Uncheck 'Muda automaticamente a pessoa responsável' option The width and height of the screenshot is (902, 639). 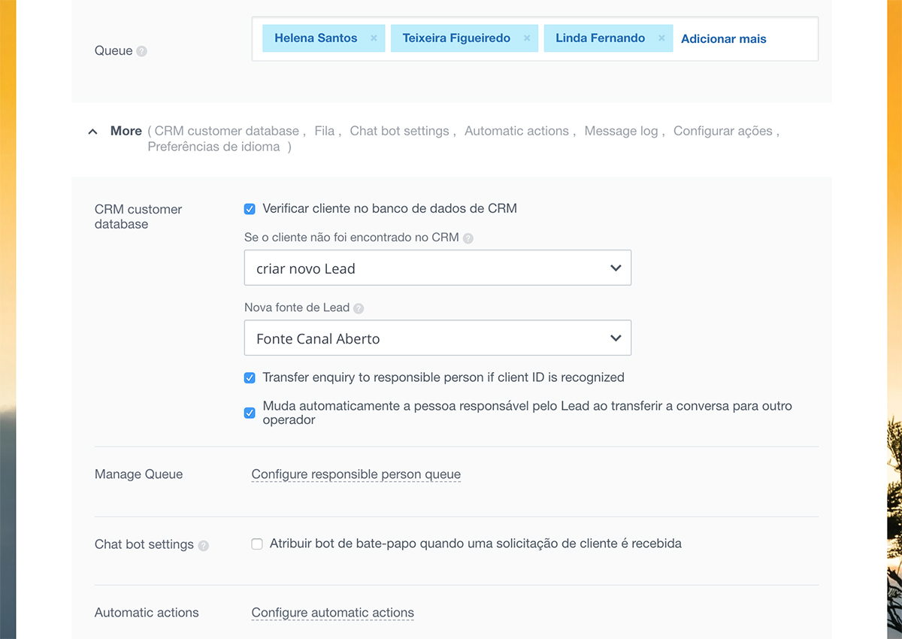pyautogui.click(x=250, y=413)
